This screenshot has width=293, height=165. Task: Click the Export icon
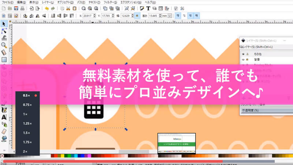tap(38, 8)
